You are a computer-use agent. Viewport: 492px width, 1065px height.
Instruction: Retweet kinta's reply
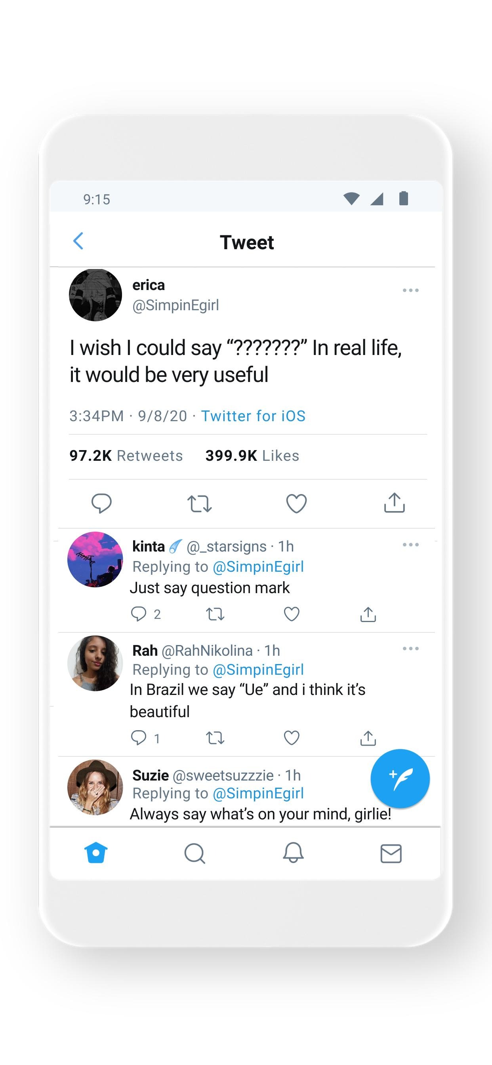point(215,615)
